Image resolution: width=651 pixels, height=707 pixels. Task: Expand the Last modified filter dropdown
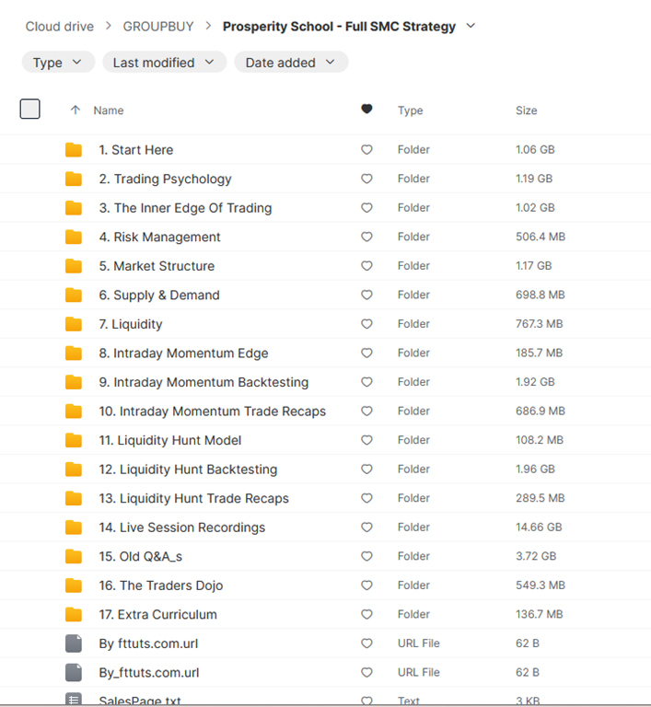tap(164, 63)
